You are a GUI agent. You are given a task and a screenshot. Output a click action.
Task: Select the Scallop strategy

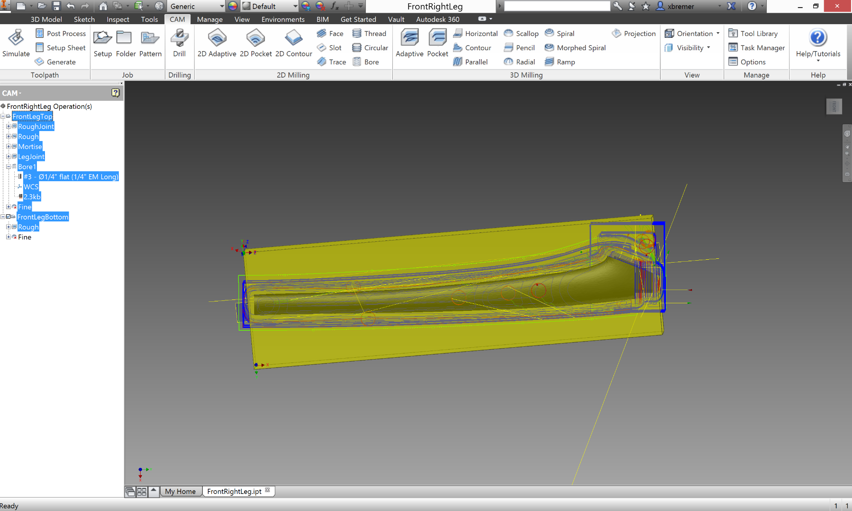[x=521, y=34]
